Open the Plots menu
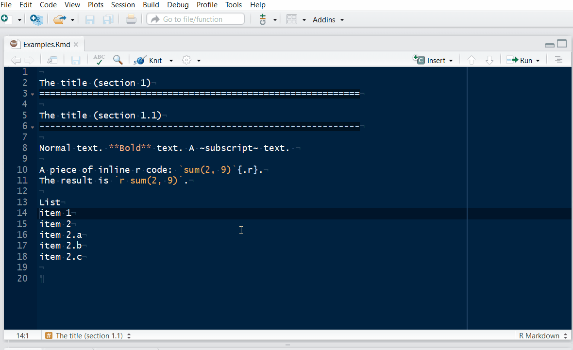573x350 pixels. (96, 5)
